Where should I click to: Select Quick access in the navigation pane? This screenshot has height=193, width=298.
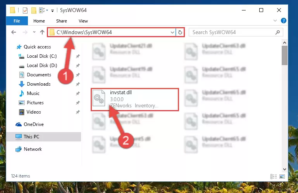(x=37, y=47)
